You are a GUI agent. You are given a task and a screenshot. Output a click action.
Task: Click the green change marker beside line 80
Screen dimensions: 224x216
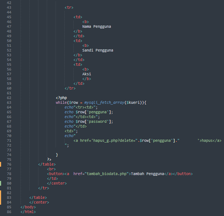coord(1,183)
